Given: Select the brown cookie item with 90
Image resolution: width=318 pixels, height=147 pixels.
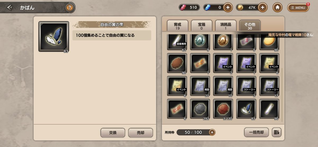Looking at the screenshot, I should (177, 63).
